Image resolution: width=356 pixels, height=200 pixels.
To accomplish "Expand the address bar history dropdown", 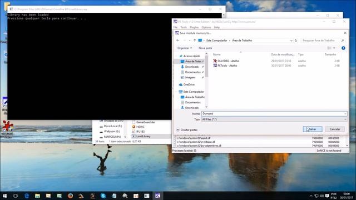I will click(x=291, y=41).
